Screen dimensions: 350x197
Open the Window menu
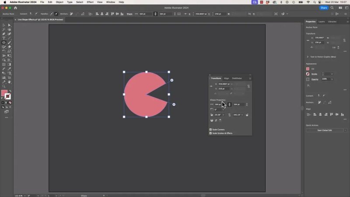[x=111, y=2]
